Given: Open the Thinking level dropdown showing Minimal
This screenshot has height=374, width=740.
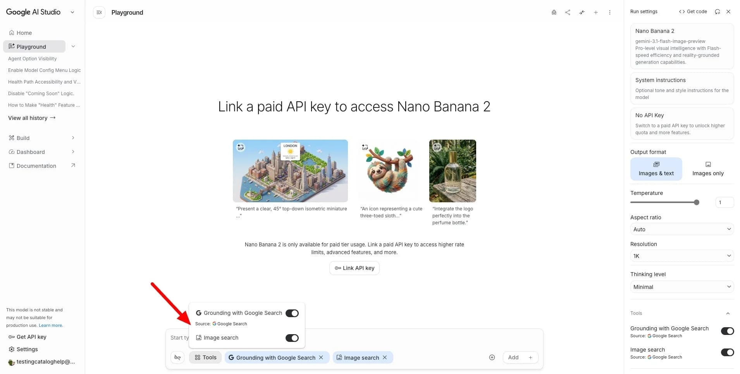Looking at the screenshot, I should pos(681,287).
